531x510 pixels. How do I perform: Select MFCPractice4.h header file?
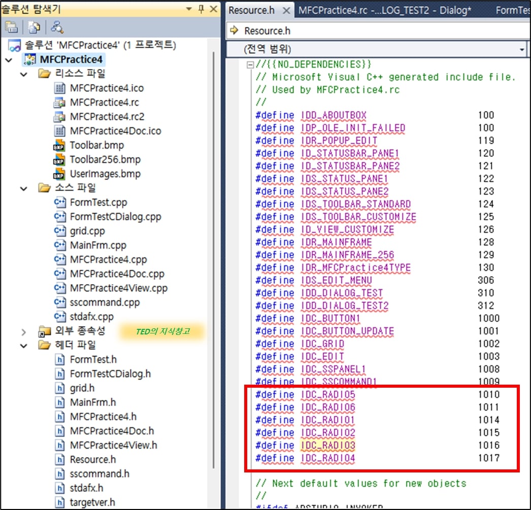pos(103,417)
